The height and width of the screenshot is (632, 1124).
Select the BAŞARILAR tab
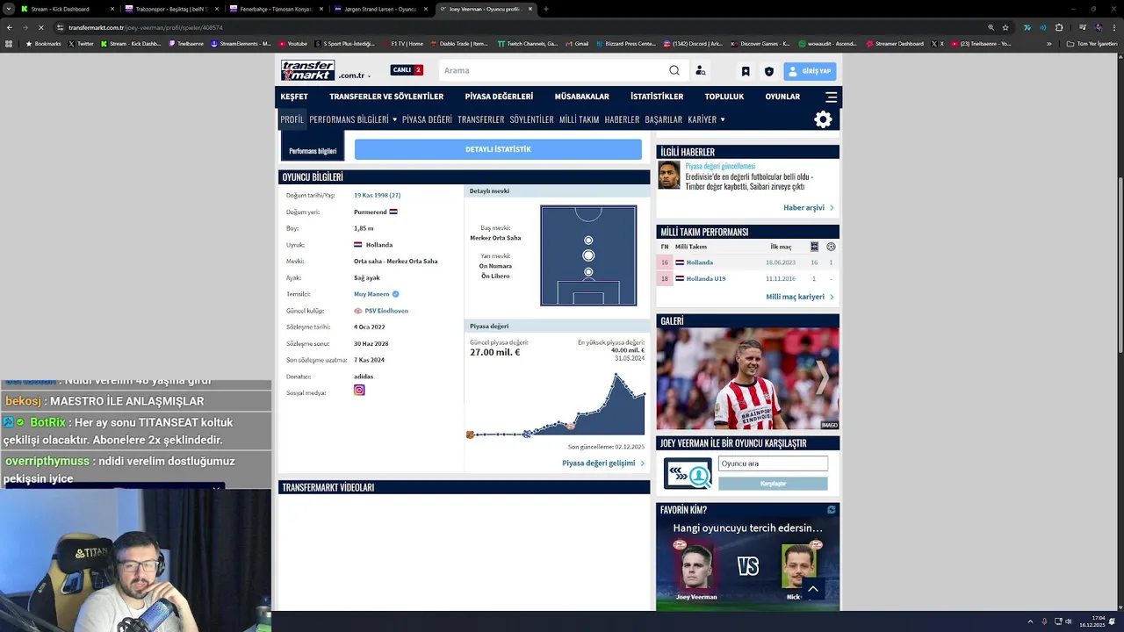pyautogui.click(x=663, y=119)
